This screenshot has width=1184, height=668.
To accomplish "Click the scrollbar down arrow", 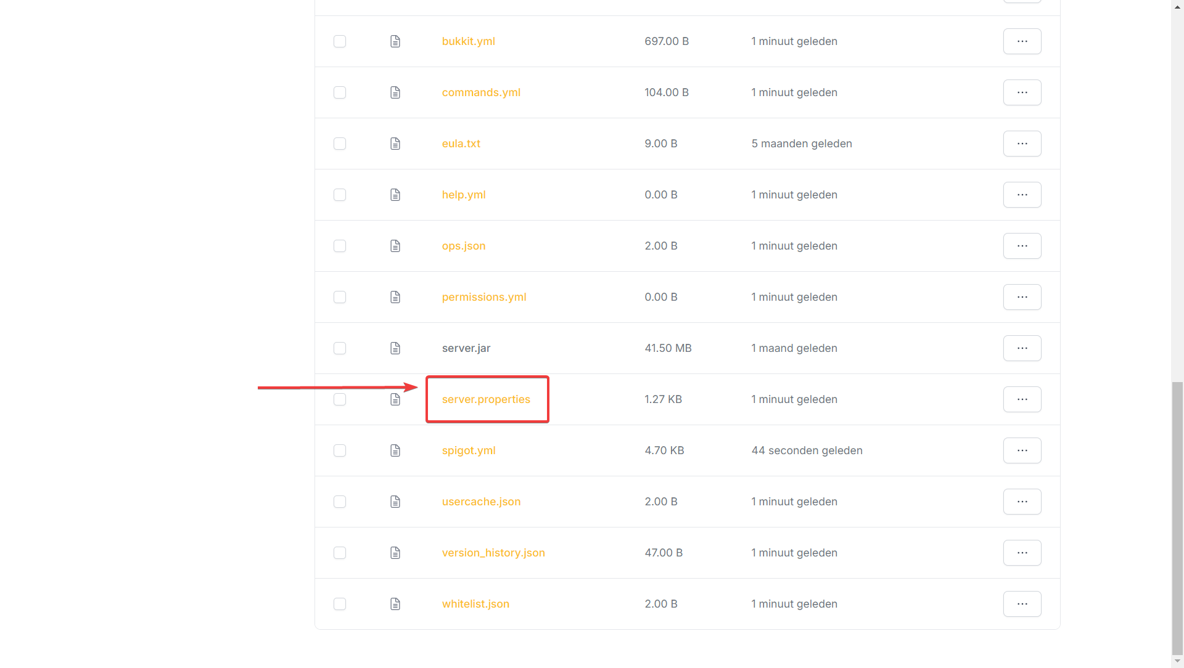I will coord(1177,662).
